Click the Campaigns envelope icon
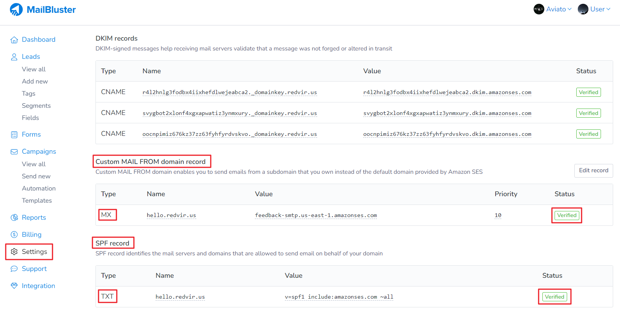Image resolution: width=620 pixels, height=318 pixels. [14, 152]
